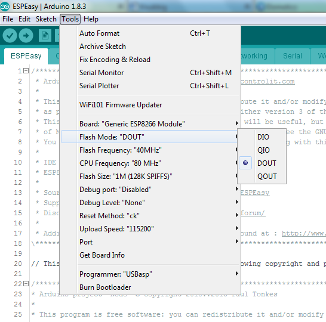The image size is (326, 322).
Task: Expand Board: Generic ESP8266 Module submenu
Action: (x=150, y=124)
